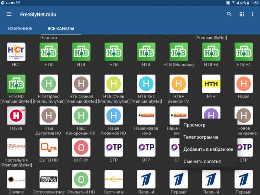The image size is (260, 195).
Task: Open the НТВ Хит channel
Action: (x=146, y=84)
